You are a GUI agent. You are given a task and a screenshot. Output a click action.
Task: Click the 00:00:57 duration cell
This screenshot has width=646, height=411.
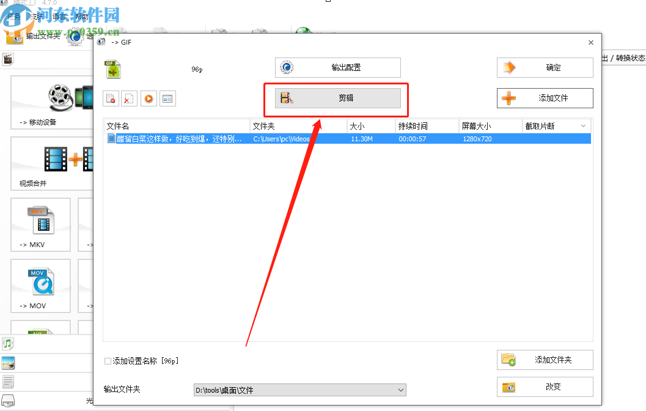point(413,139)
